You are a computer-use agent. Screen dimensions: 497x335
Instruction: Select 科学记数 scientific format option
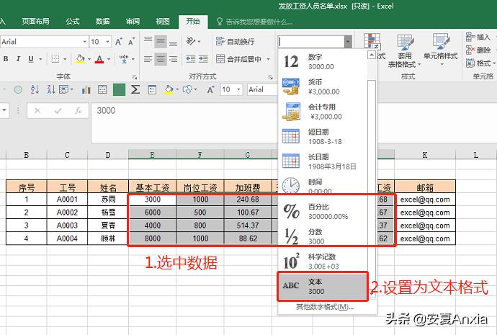click(x=323, y=262)
